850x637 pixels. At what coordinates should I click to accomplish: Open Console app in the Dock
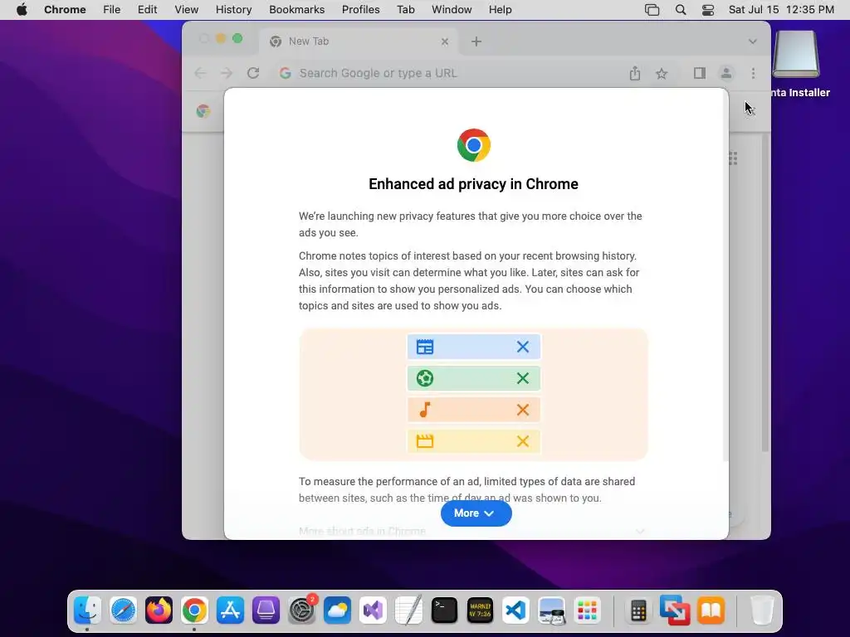pyautogui.click(x=480, y=610)
